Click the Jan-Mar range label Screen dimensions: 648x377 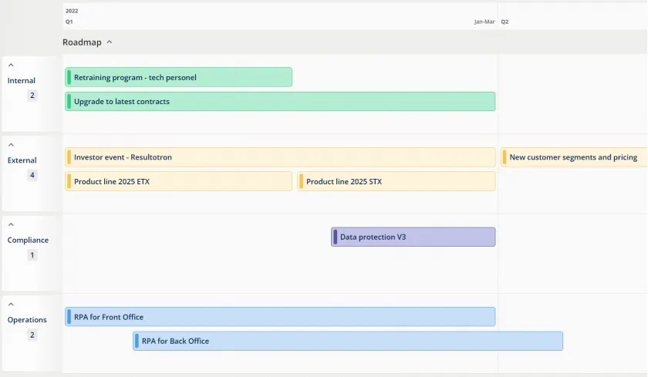click(484, 22)
